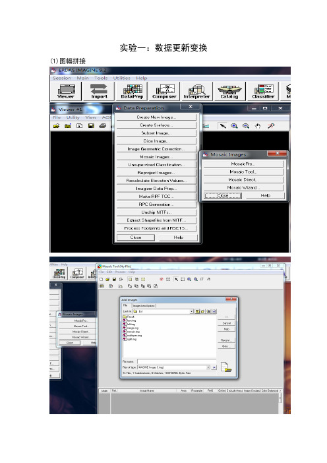Image resolution: width=327 pixels, height=463 pixels.
Task: Activate zoom-out magnifier in Viewer #1 toolbar
Action: tap(246, 126)
